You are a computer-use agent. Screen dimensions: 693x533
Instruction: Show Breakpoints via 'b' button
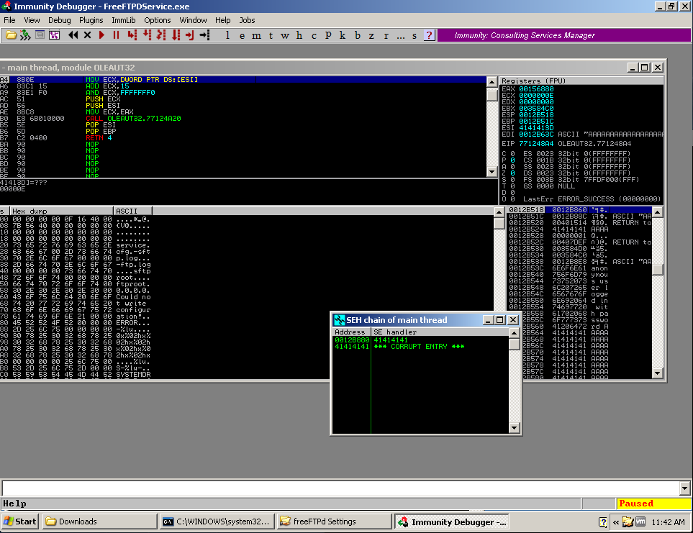(358, 35)
